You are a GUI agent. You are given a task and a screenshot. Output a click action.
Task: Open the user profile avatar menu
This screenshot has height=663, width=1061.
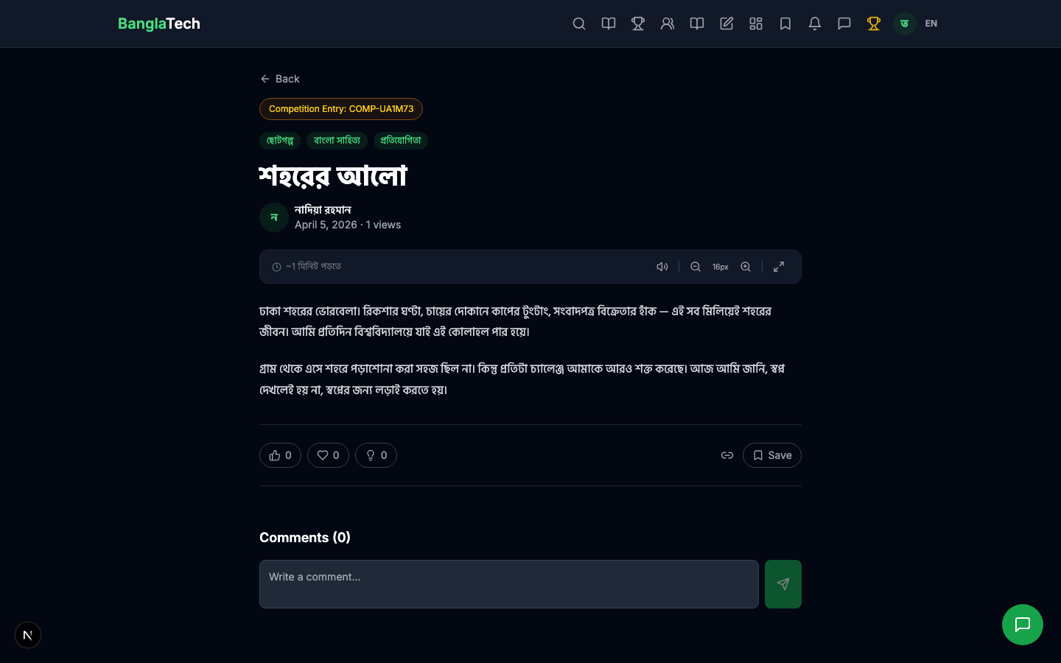tap(905, 24)
